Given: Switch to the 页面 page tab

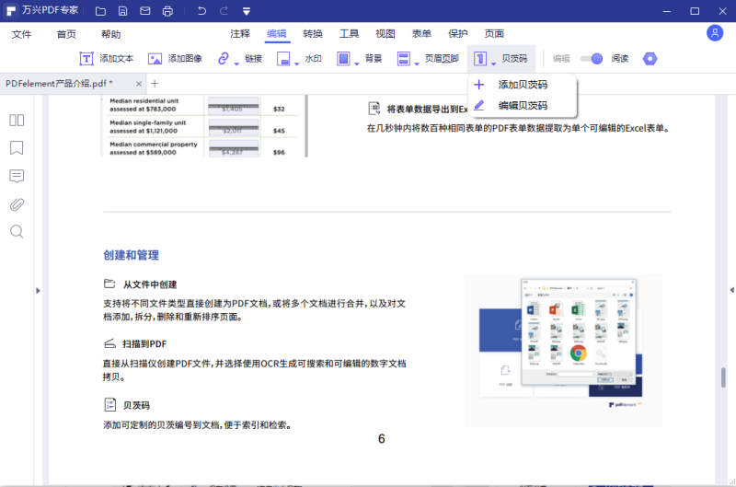Looking at the screenshot, I should click(x=494, y=33).
